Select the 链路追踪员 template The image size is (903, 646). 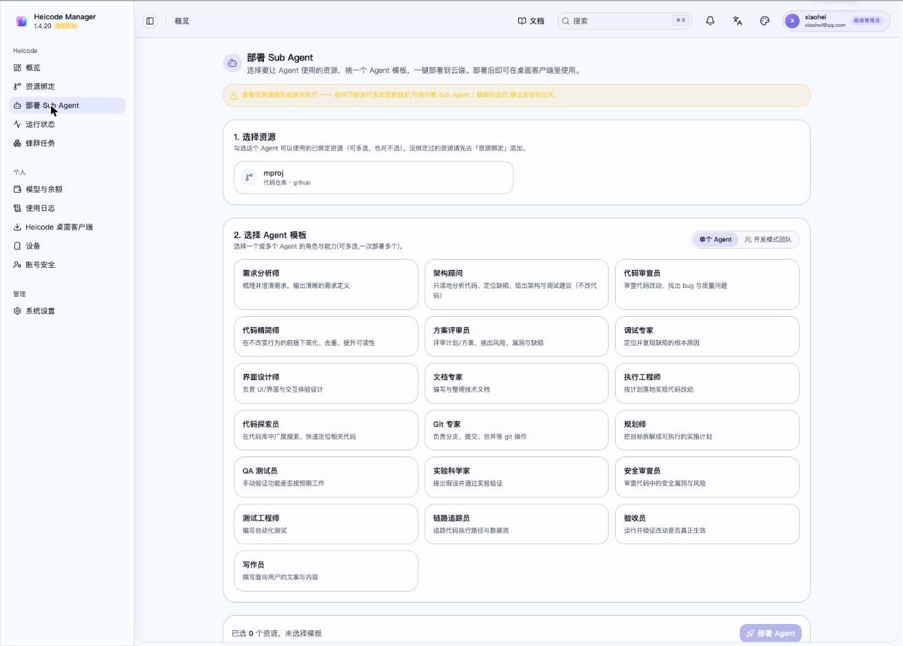[516, 524]
